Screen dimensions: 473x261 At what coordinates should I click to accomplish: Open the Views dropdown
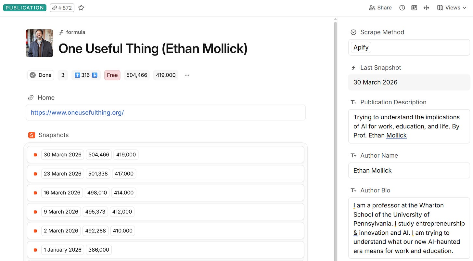click(452, 7)
